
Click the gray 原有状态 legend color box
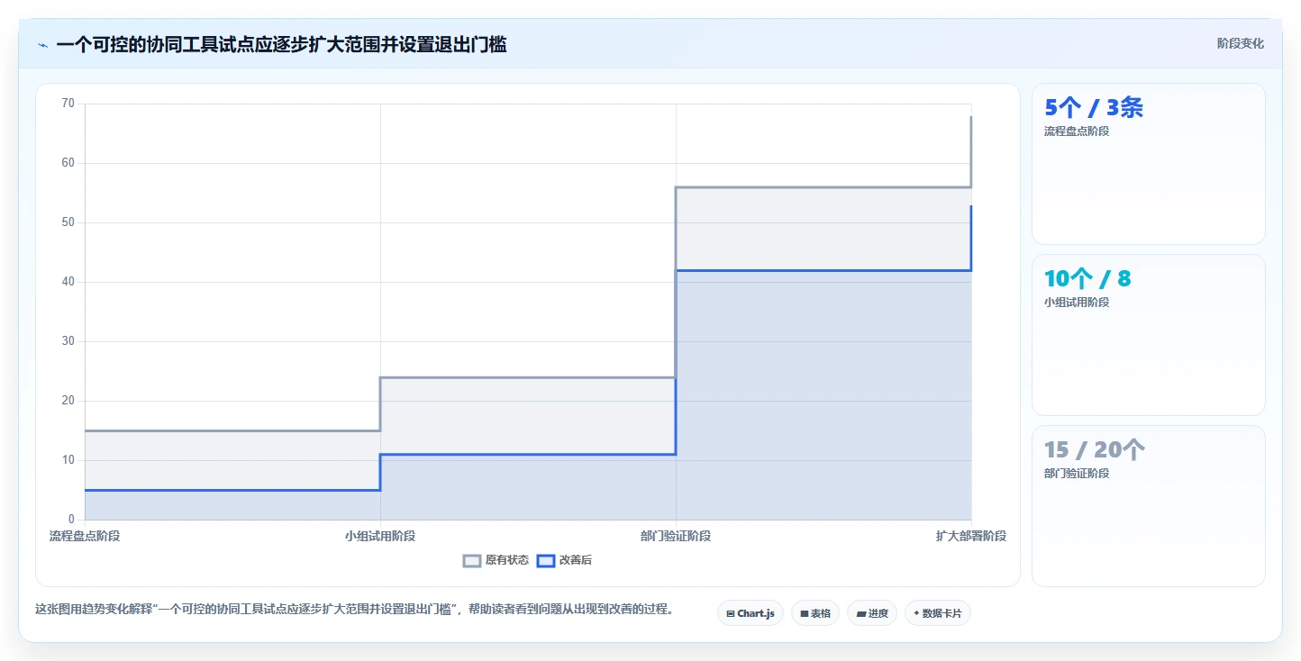point(472,560)
